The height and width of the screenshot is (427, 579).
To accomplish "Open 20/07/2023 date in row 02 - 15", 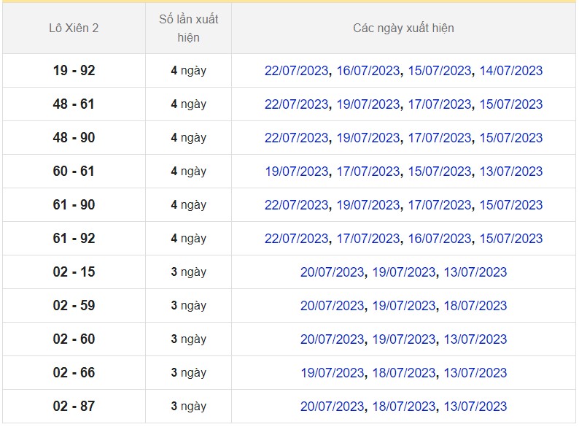I will pos(332,272).
